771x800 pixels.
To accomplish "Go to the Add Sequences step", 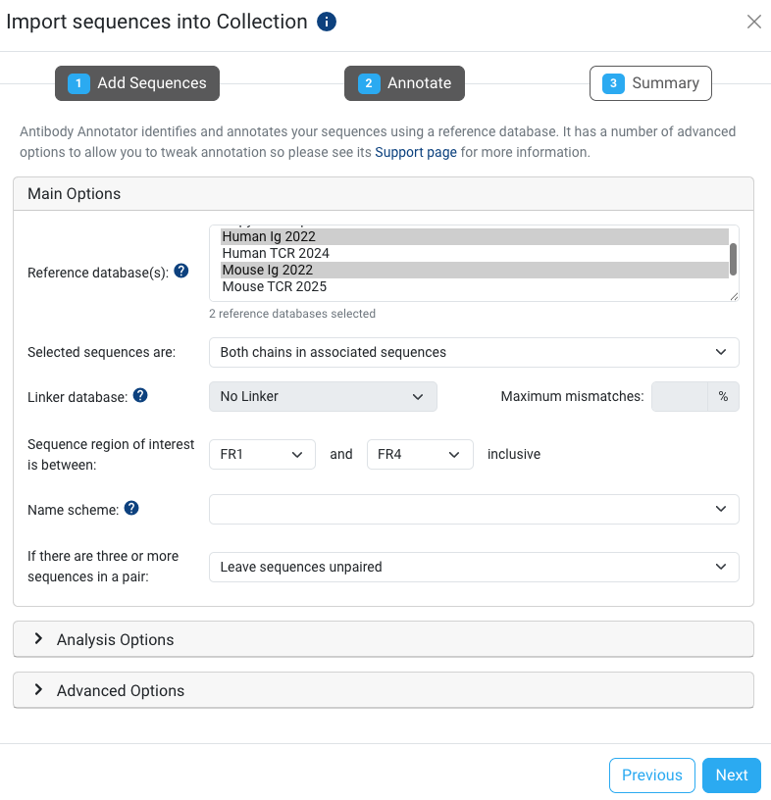I will coord(137,83).
